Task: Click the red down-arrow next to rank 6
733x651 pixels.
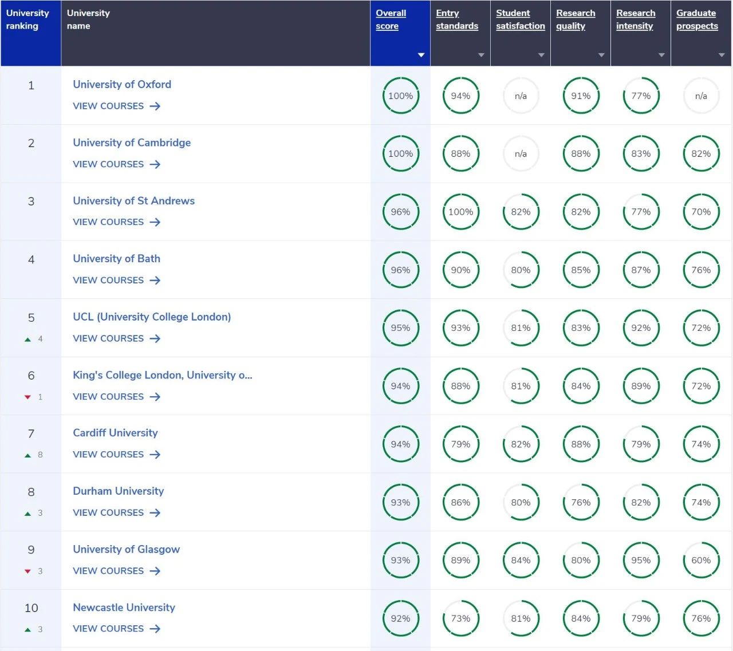Action: tap(27, 397)
